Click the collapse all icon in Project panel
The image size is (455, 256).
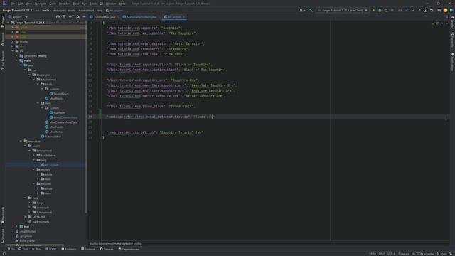point(70,17)
